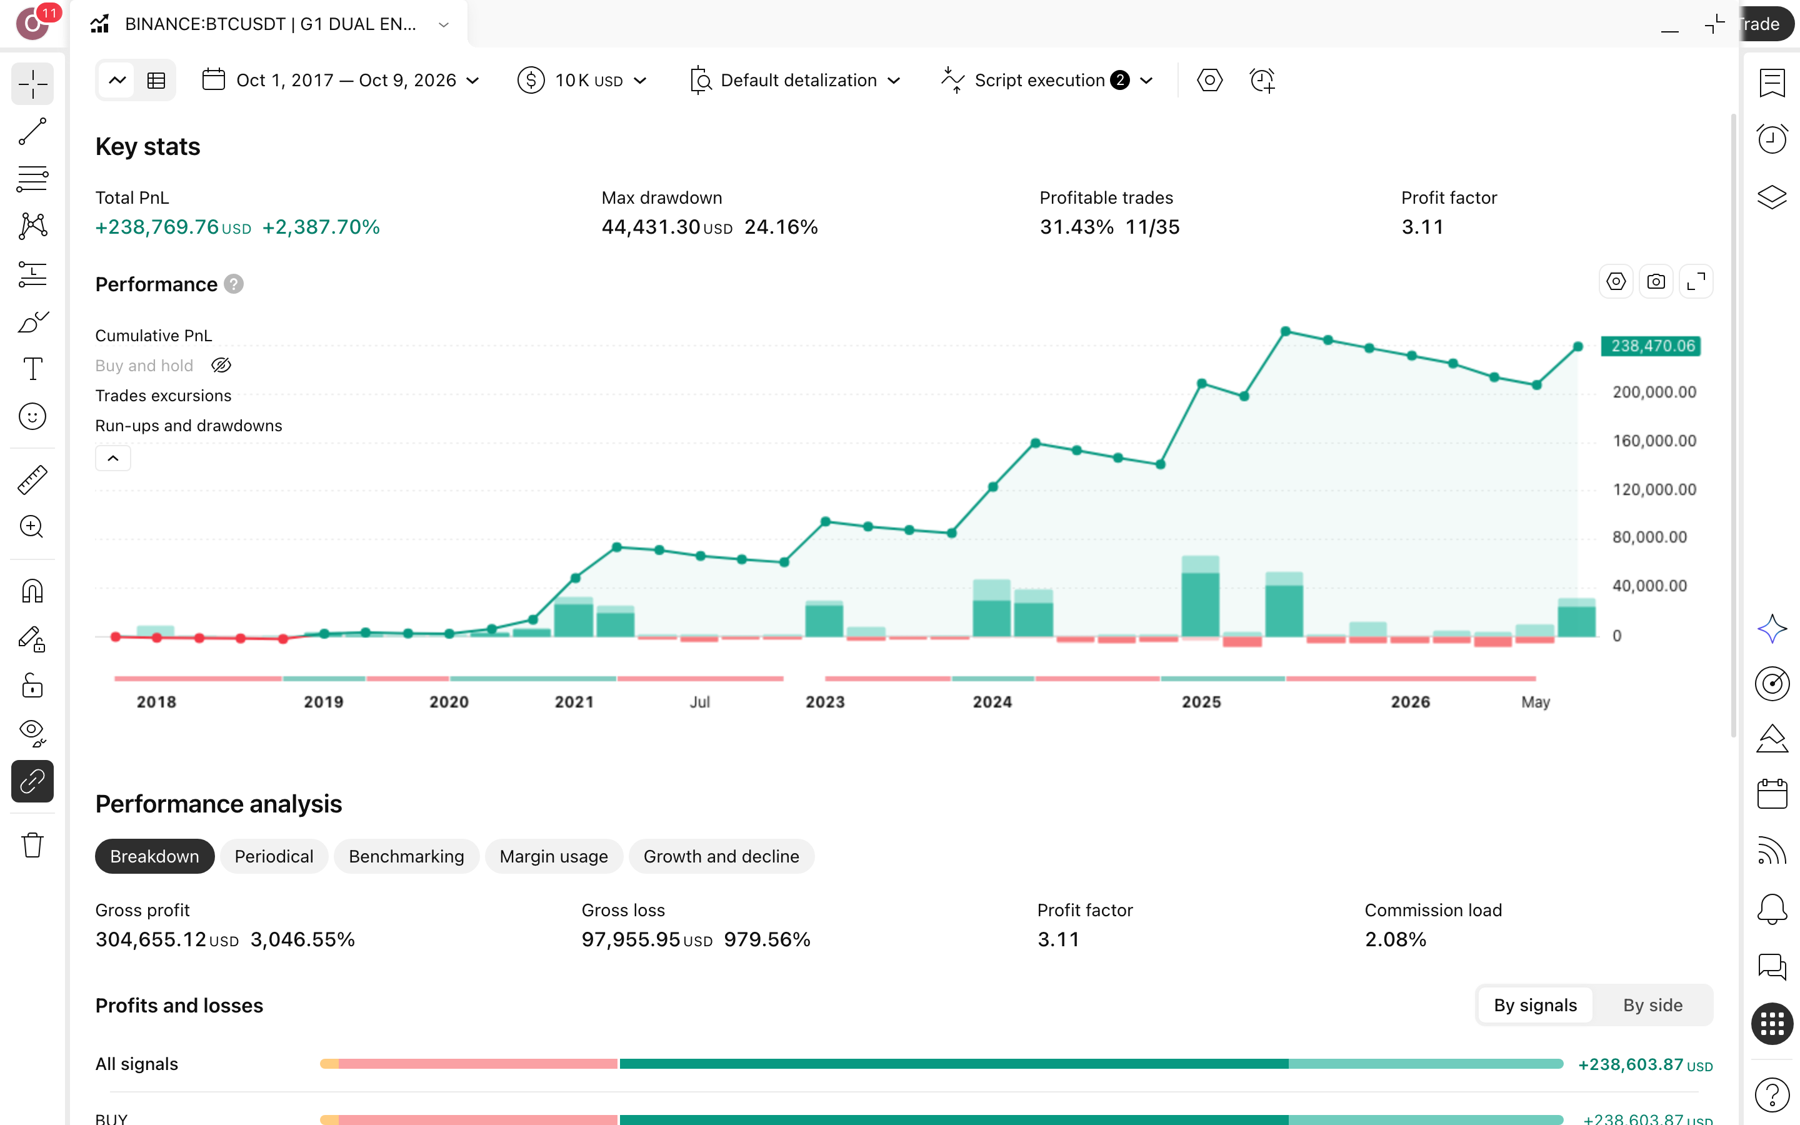Switch to the Margin usage tab

[553, 856]
